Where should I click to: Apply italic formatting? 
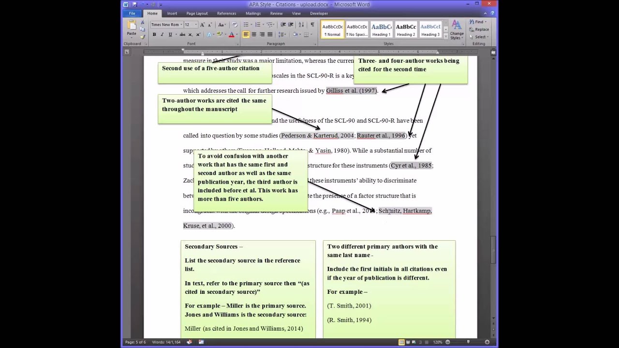click(x=162, y=34)
